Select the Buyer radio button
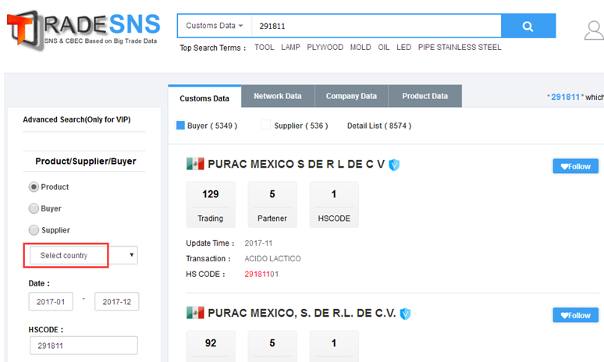604x362 pixels. [34, 208]
